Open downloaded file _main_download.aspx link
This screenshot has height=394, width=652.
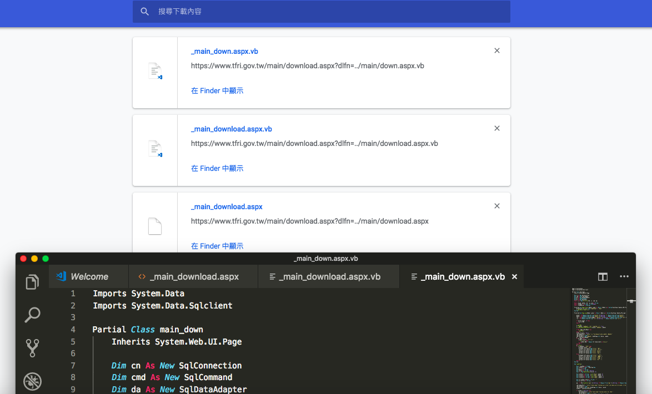pyautogui.click(x=227, y=207)
